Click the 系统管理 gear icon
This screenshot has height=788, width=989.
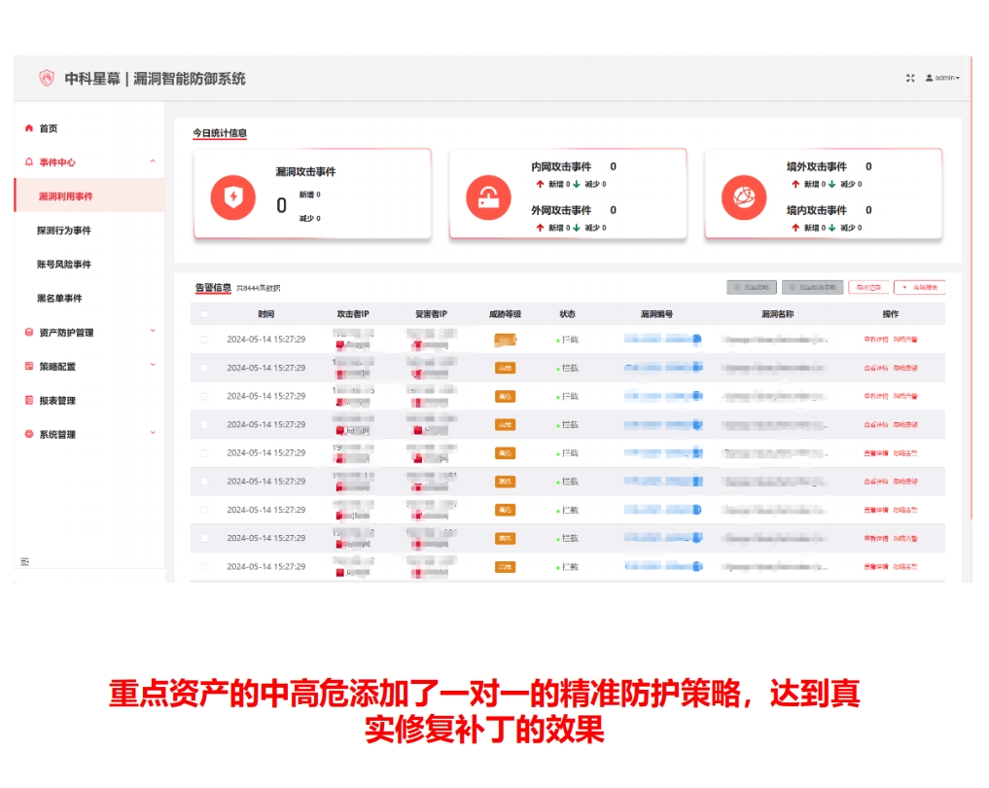pyautogui.click(x=28, y=434)
